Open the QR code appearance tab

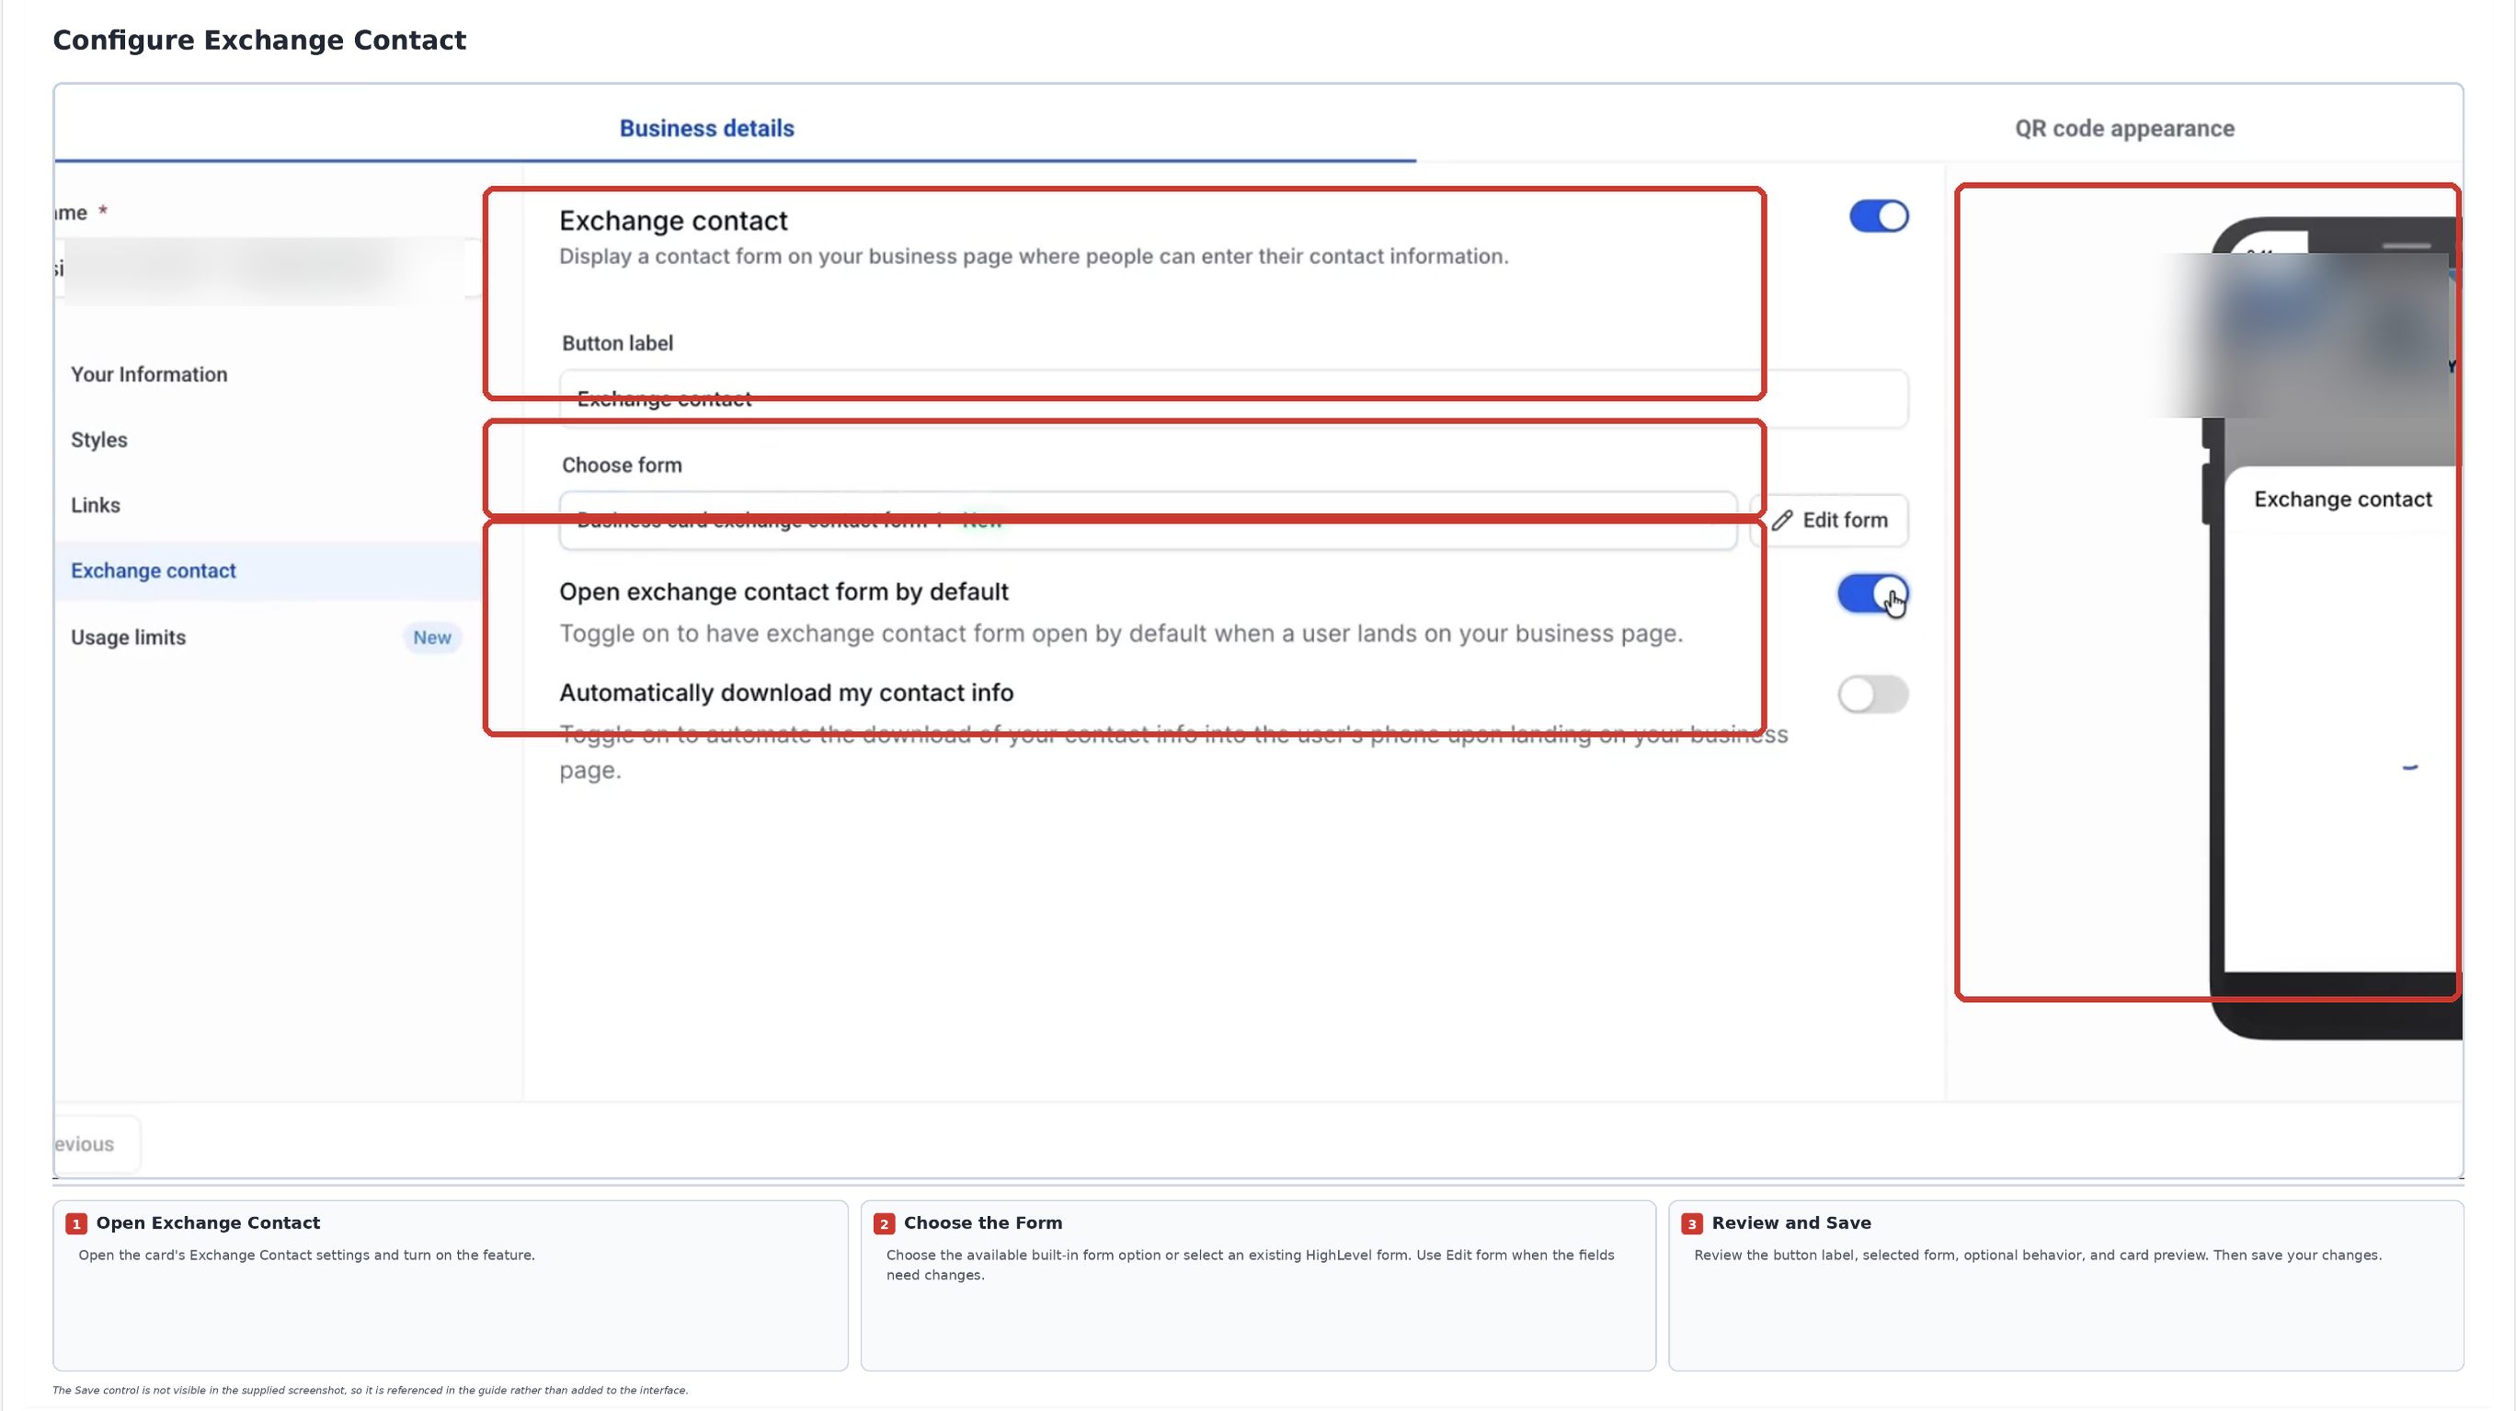tap(2124, 128)
